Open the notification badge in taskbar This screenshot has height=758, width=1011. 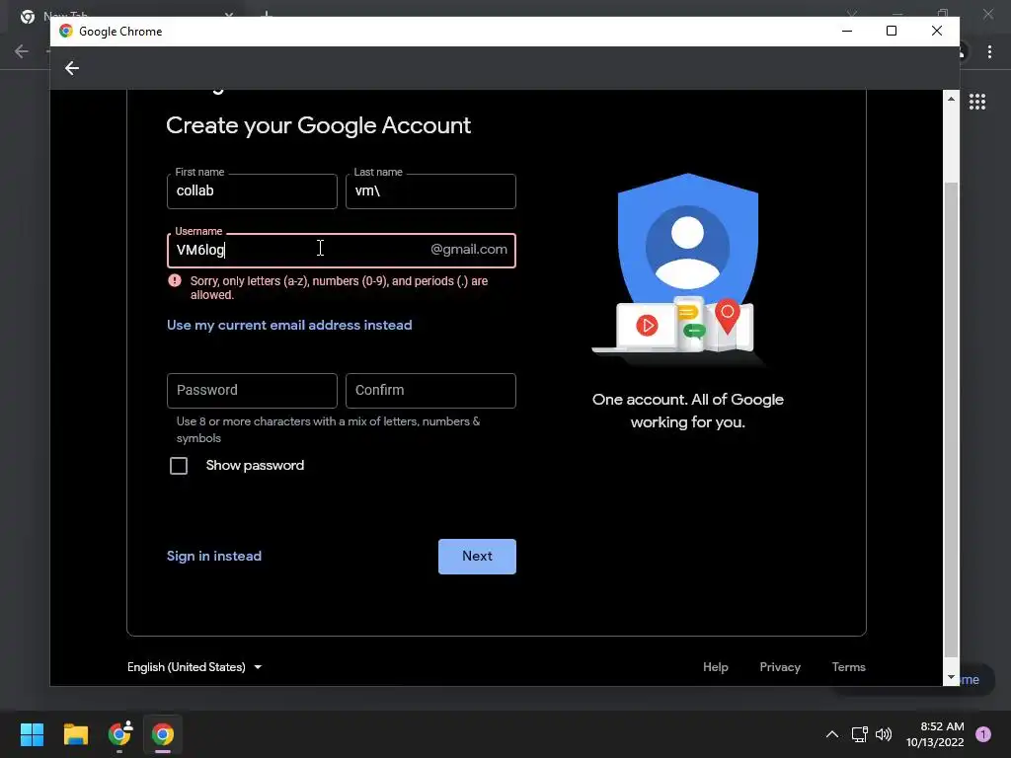coord(983,734)
